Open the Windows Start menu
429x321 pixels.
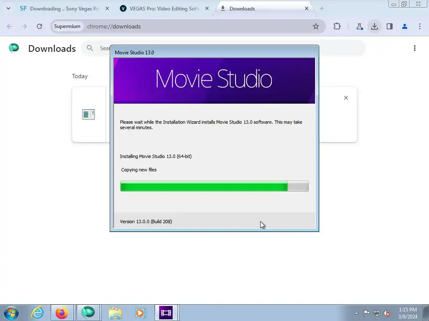(x=11, y=313)
